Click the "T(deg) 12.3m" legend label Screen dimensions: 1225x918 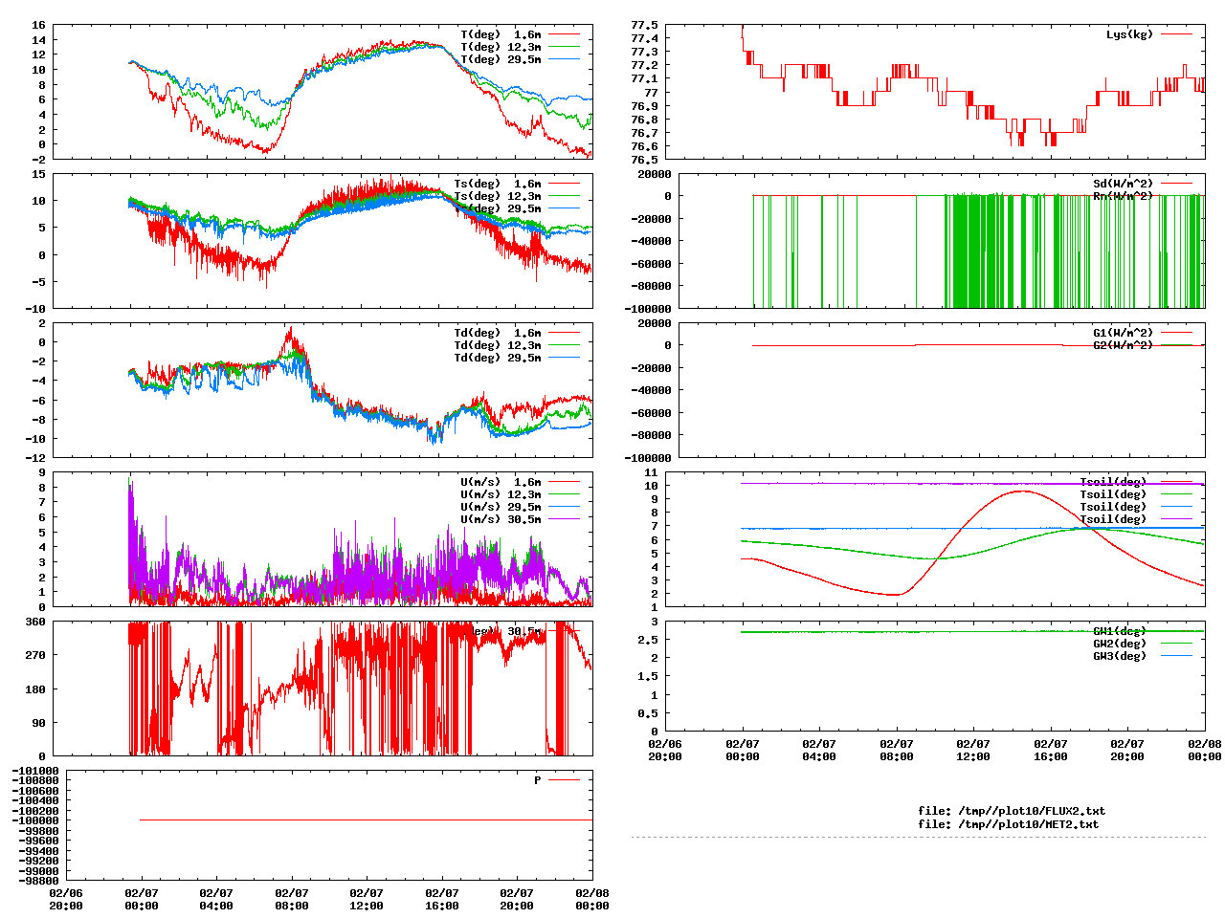click(x=501, y=47)
